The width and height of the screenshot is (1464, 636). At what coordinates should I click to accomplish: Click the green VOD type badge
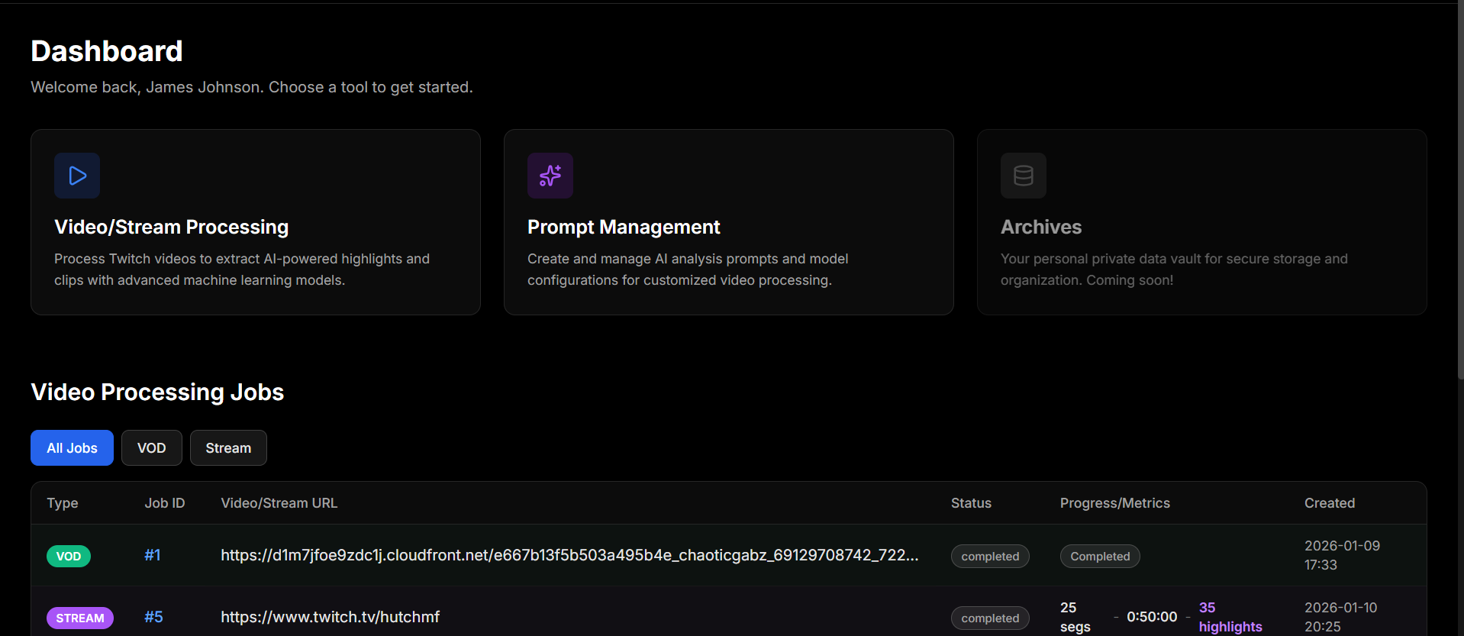click(x=69, y=556)
